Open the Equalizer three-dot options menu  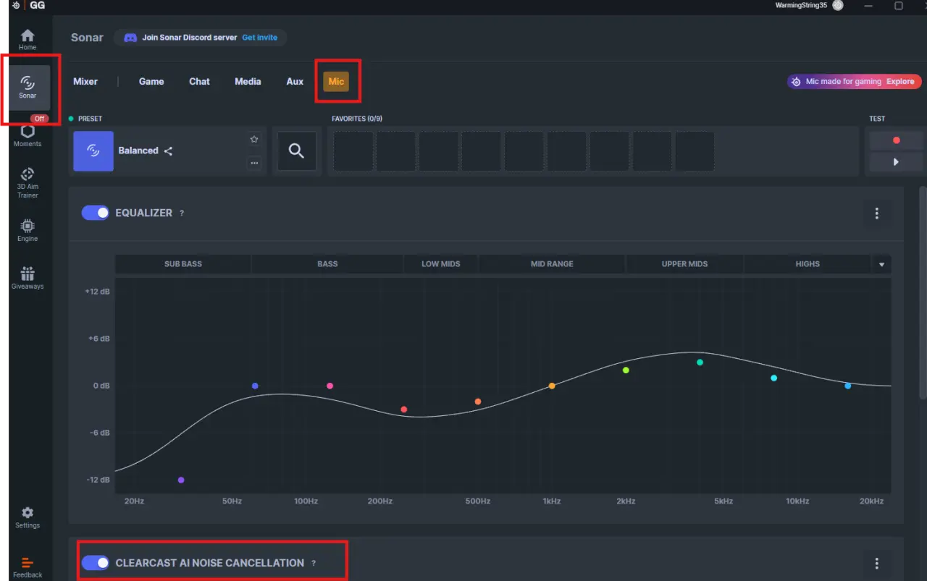click(877, 213)
